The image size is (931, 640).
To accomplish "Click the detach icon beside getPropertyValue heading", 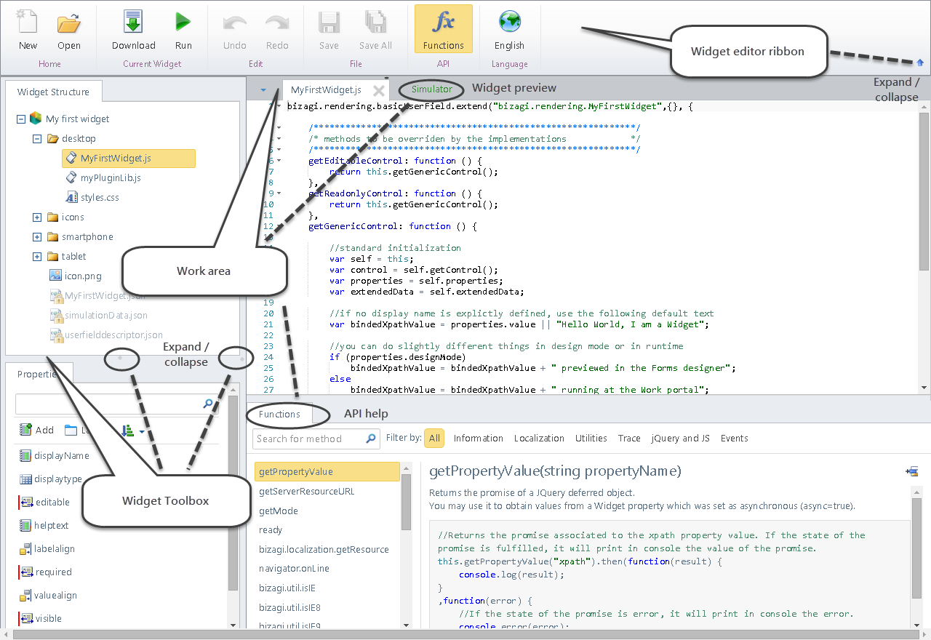I will (x=912, y=471).
